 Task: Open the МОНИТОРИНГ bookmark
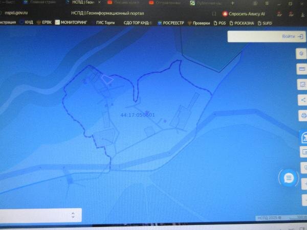pos(71,22)
